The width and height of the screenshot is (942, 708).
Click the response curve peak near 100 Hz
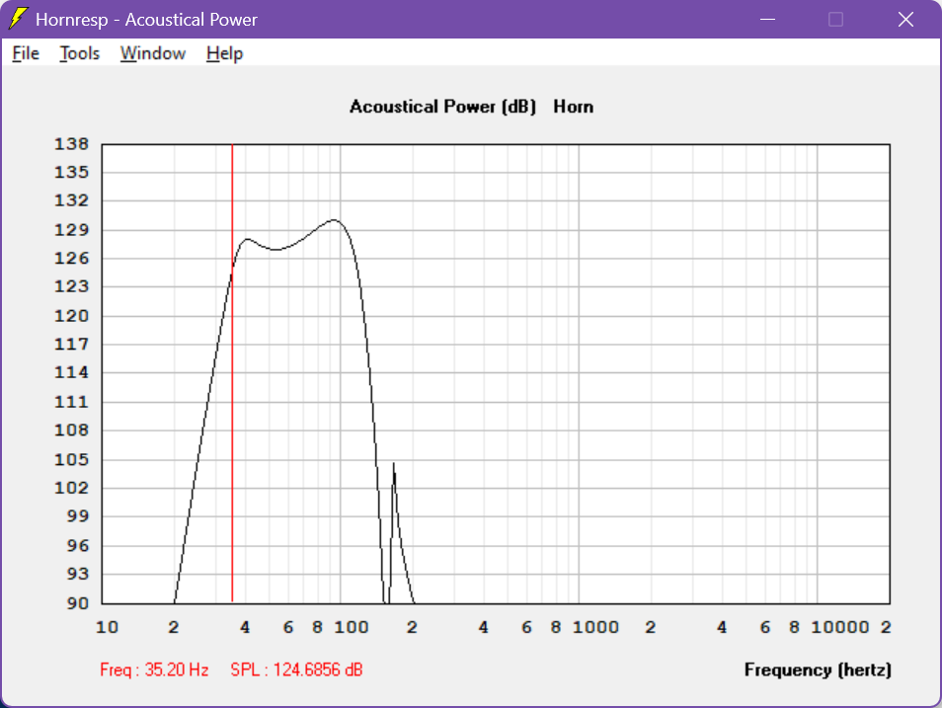coord(335,220)
